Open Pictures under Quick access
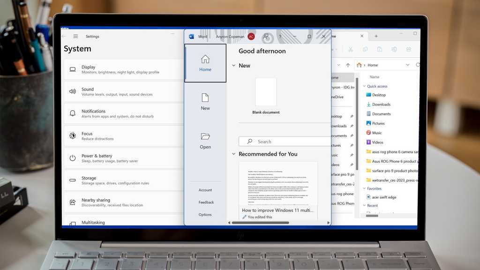480x270 pixels. pyautogui.click(x=375, y=123)
